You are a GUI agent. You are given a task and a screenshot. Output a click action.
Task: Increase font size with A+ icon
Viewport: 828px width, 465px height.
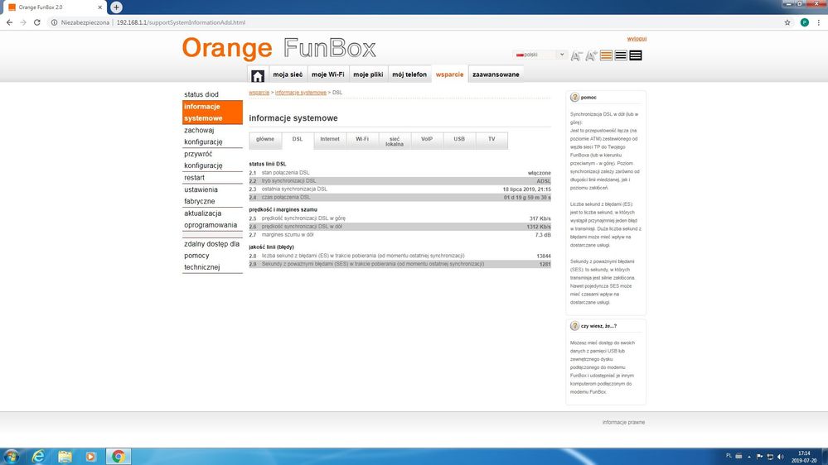(x=592, y=55)
